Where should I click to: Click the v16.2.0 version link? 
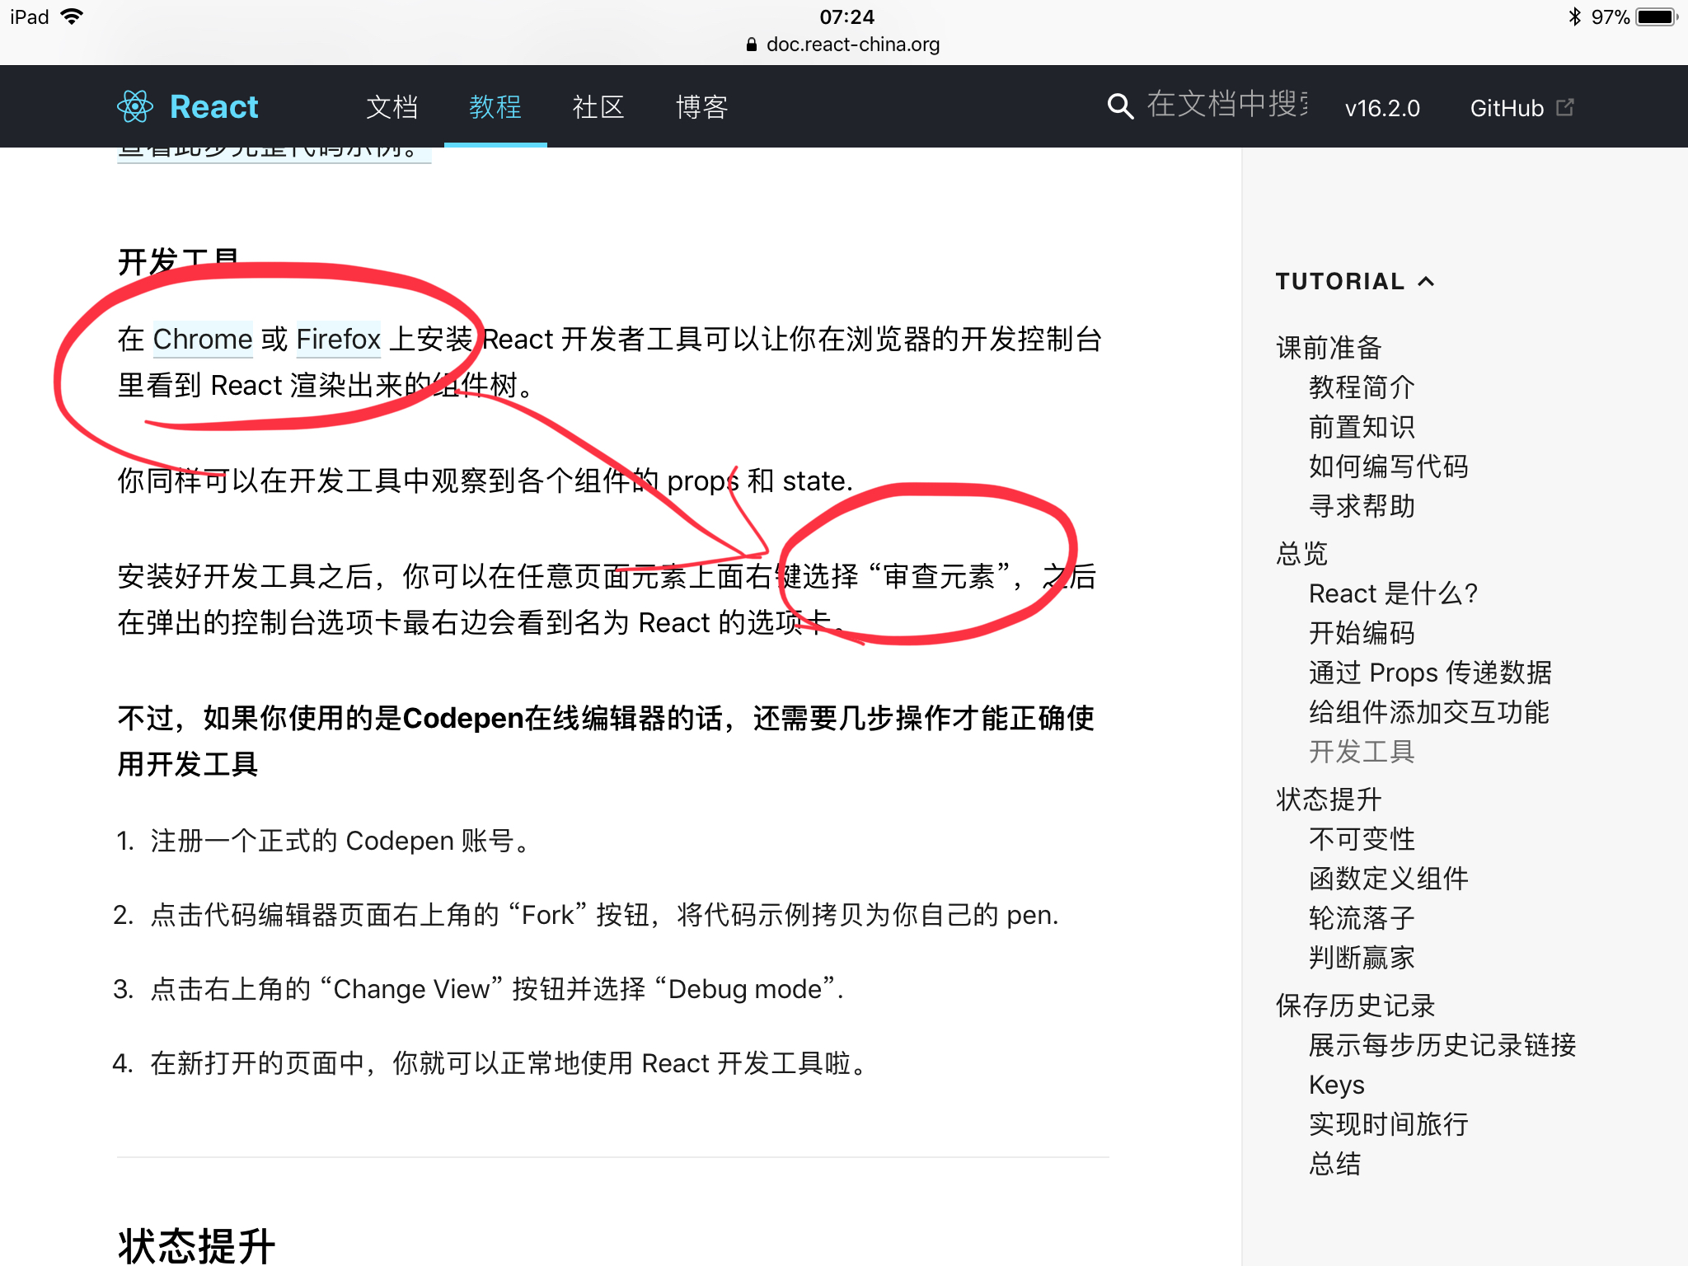tap(1382, 108)
